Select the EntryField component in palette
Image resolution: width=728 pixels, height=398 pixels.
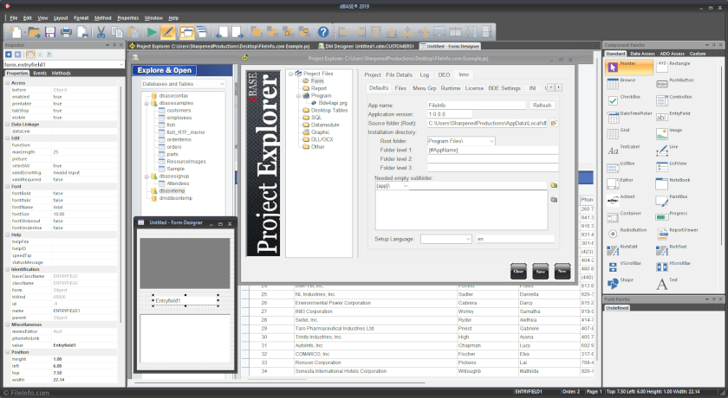click(673, 117)
